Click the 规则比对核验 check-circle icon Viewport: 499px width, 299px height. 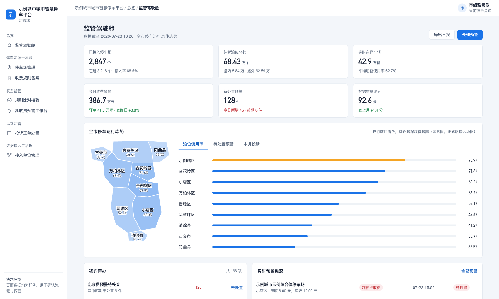pos(9,100)
